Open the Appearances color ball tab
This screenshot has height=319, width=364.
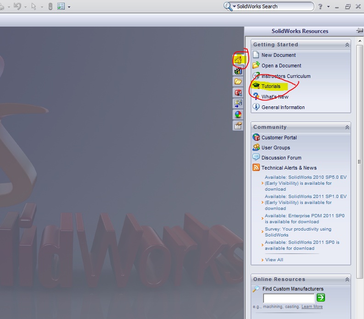(238, 115)
